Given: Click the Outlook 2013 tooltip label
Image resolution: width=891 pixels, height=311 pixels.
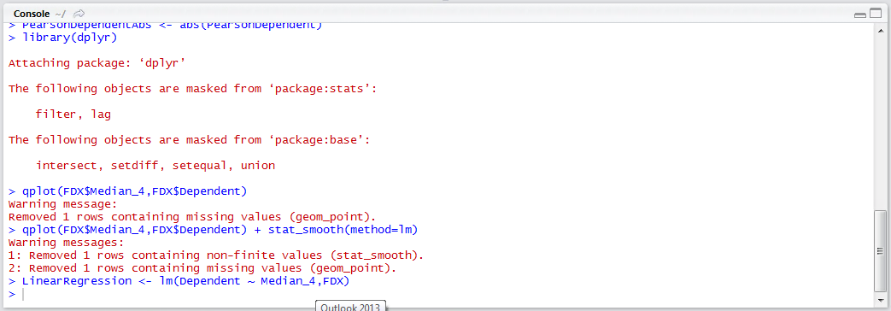Looking at the screenshot, I should pos(350,307).
